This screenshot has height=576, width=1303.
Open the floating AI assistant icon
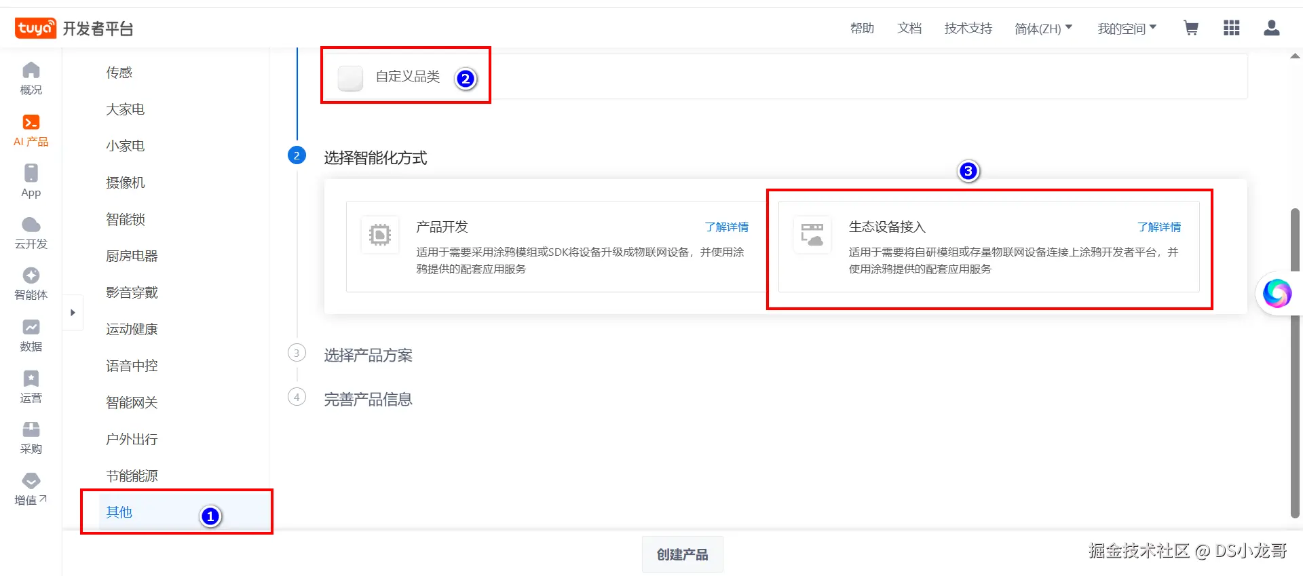[x=1277, y=293]
